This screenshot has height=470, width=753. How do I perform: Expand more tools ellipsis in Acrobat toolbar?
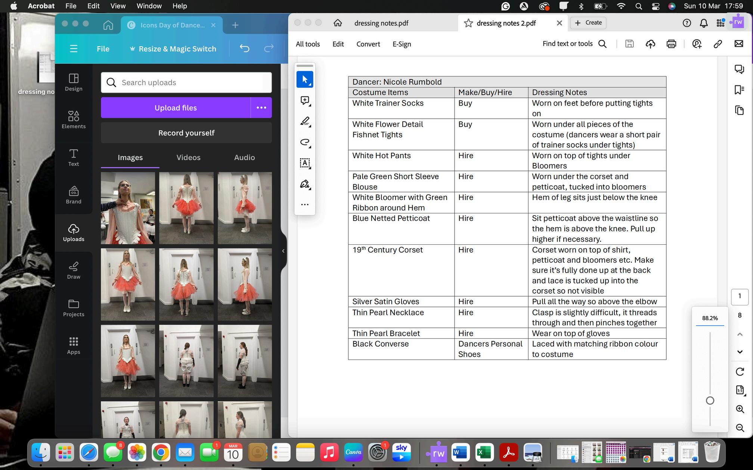click(304, 204)
